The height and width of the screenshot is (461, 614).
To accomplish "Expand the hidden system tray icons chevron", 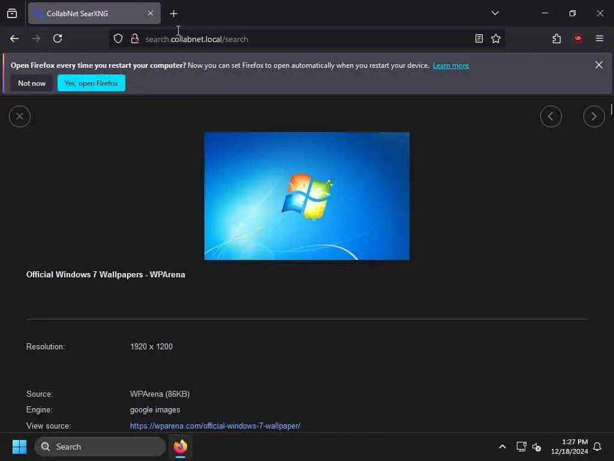I will coord(502,447).
